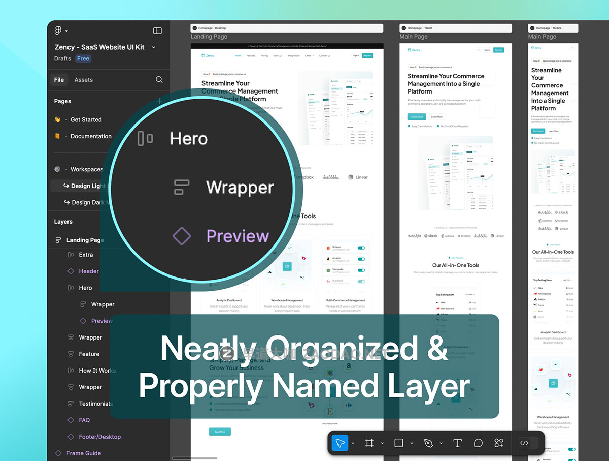The image size is (609, 461).
Task: Click Register button in desktop frame
Action: pos(368,55)
